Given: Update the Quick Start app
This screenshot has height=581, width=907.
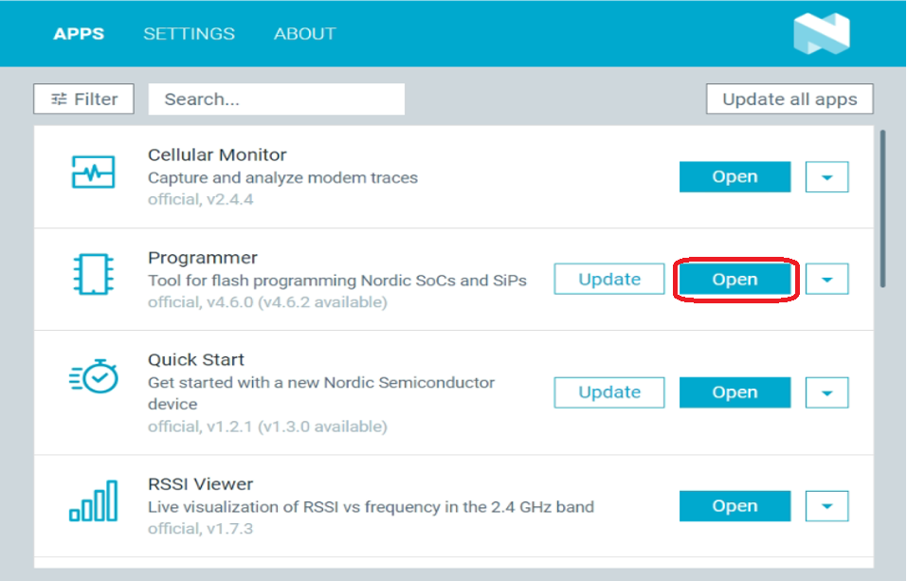Looking at the screenshot, I should [x=609, y=392].
